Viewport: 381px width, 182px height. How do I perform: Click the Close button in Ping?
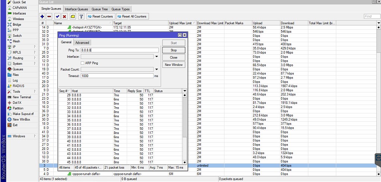tap(174, 58)
